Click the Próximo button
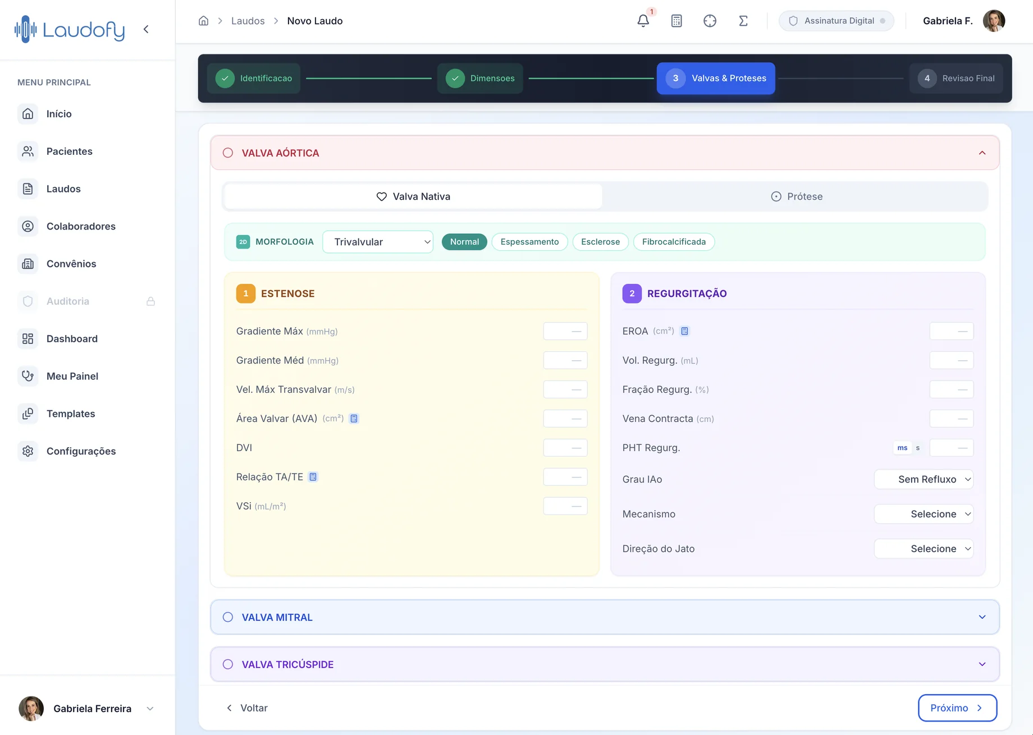 [957, 708]
